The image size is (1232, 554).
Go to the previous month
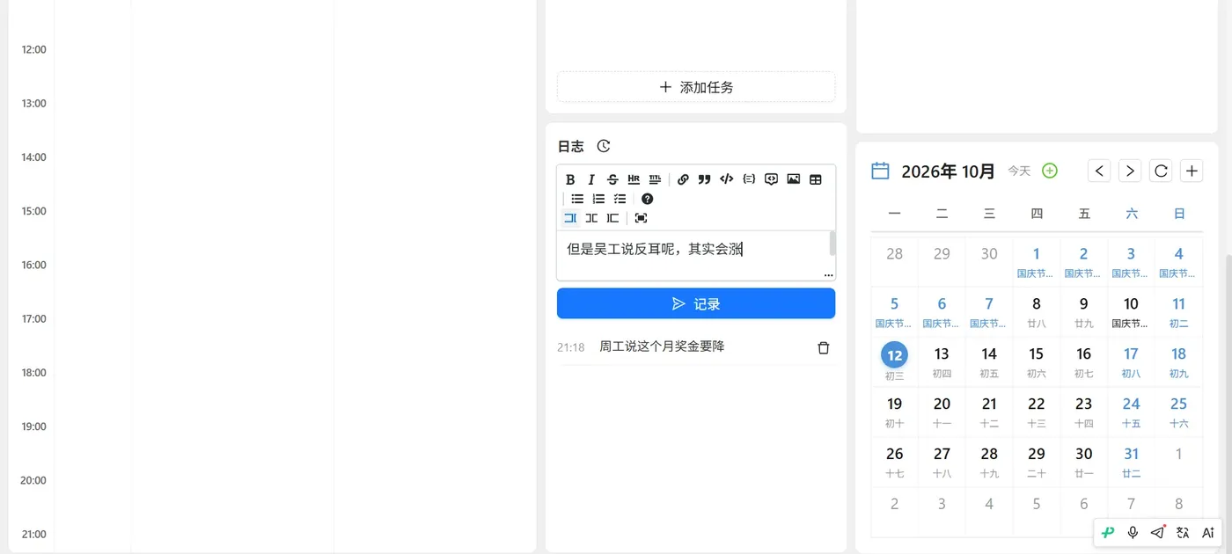tap(1099, 171)
